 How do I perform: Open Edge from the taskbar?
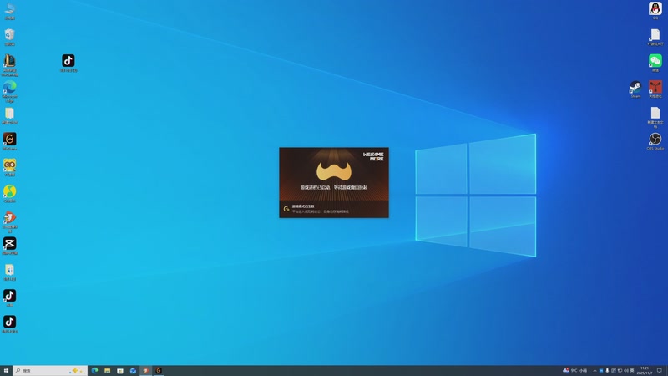(94, 370)
